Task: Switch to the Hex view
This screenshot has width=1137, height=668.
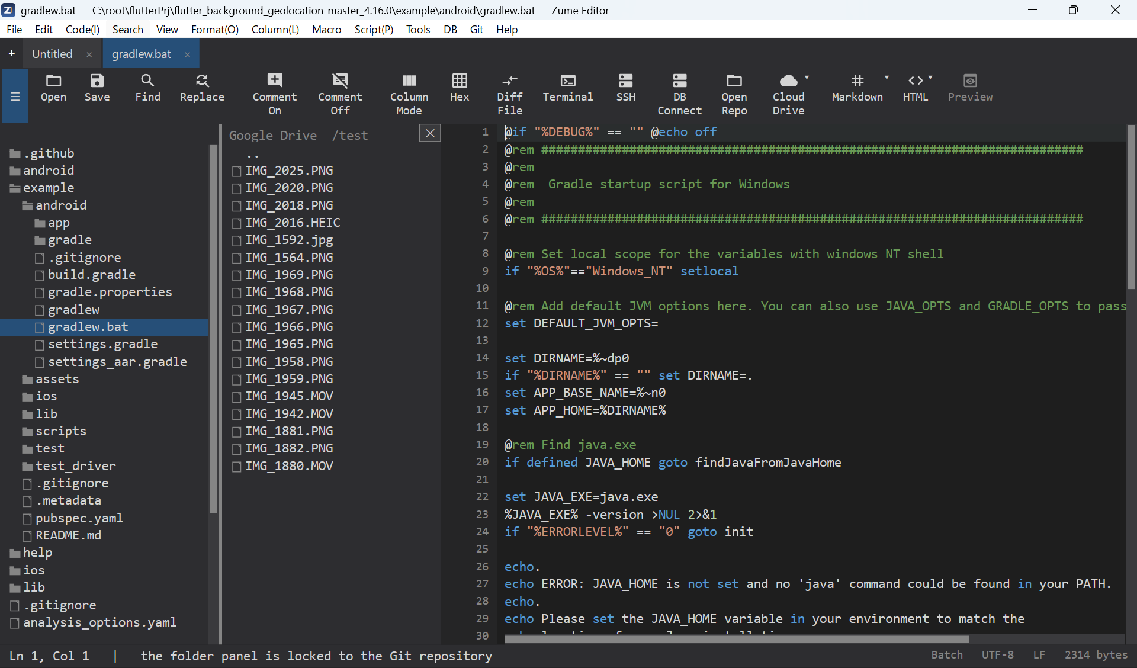Action: tap(460, 88)
